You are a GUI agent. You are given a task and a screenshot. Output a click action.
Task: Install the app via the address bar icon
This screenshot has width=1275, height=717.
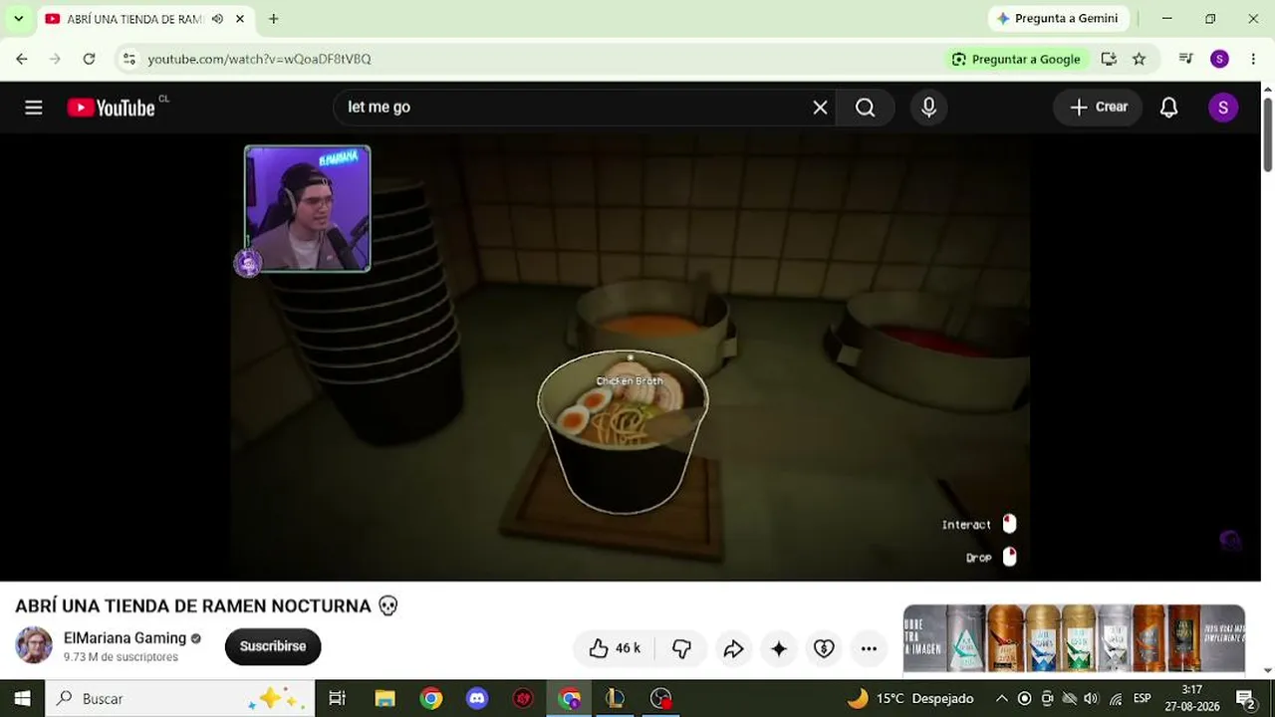pyautogui.click(x=1109, y=59)
